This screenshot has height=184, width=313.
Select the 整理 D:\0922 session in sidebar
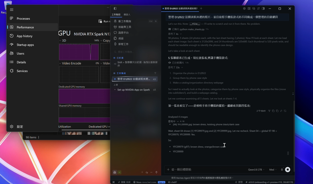[135, 79]
